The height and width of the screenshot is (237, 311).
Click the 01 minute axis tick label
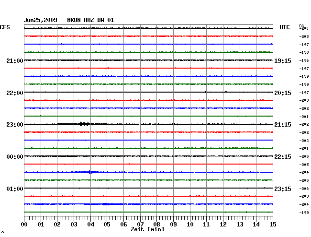coord(41,224)
